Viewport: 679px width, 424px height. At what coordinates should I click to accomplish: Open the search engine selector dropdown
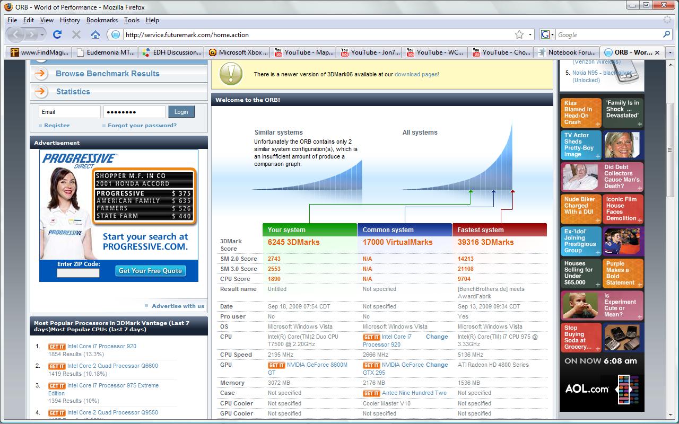(x=552, y=34)
